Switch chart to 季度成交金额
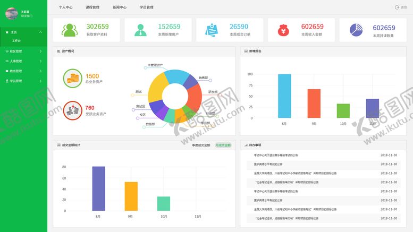 point(201,145)
